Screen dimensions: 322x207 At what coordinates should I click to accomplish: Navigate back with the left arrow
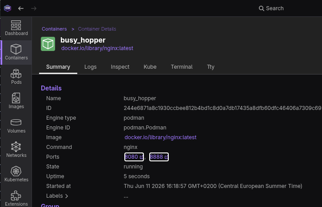(21, 8)
